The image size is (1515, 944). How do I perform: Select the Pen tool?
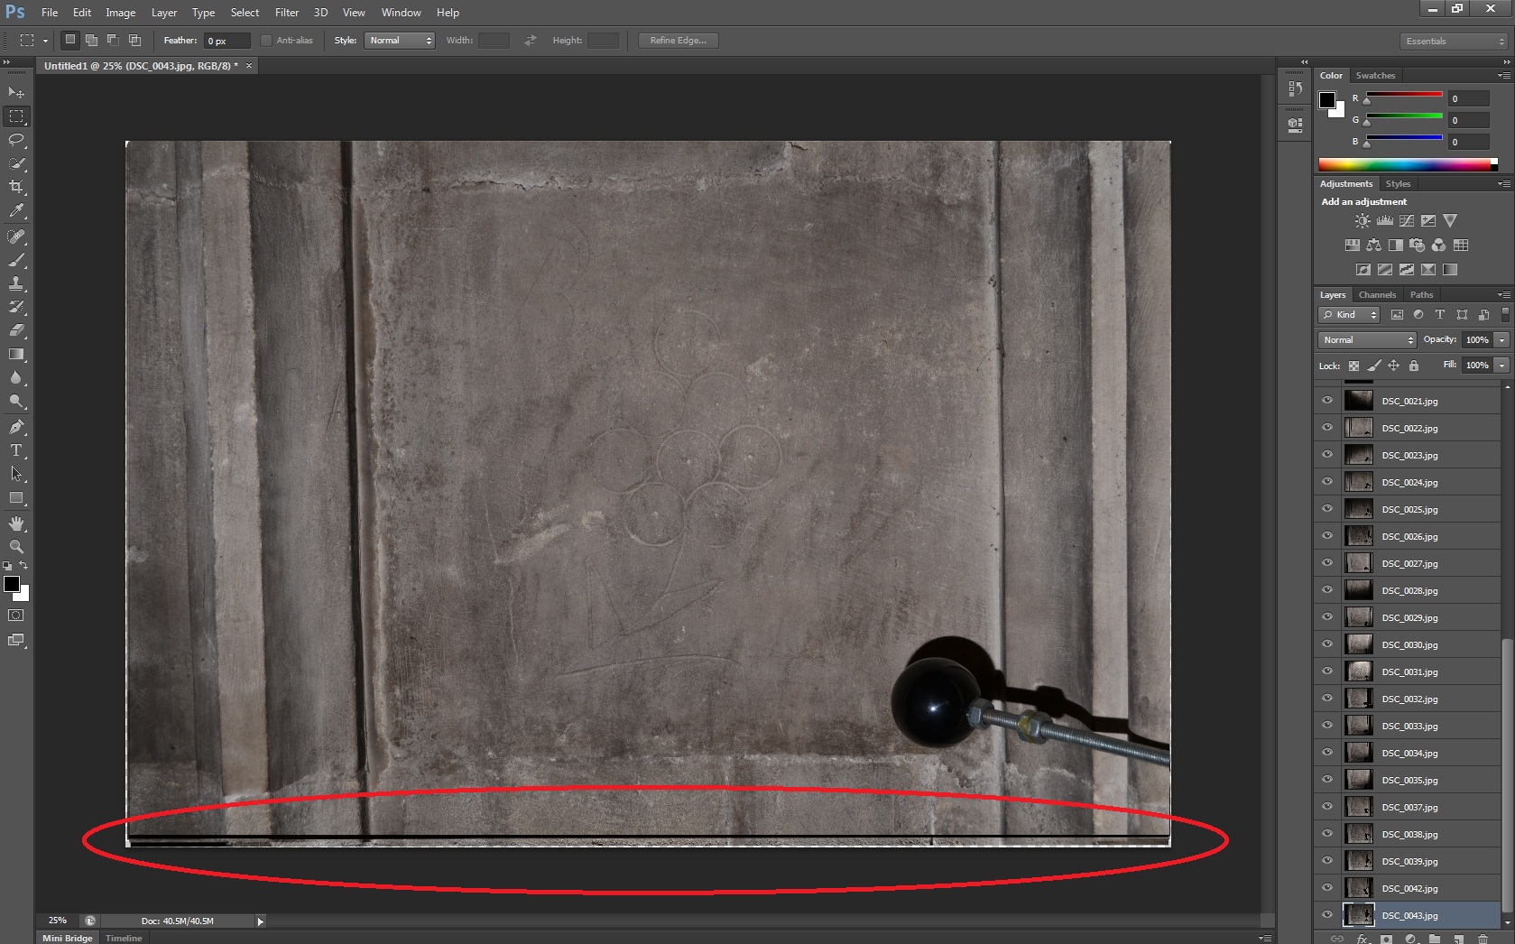(16, 427)
